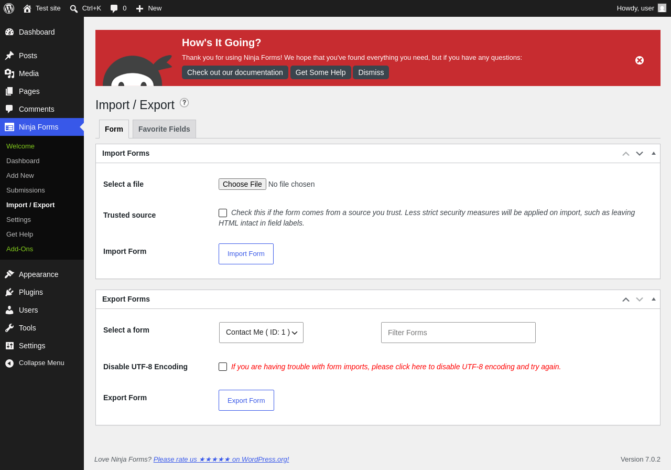Click the Tools wrench icon

pyautogui.click(x=9, y=328)
